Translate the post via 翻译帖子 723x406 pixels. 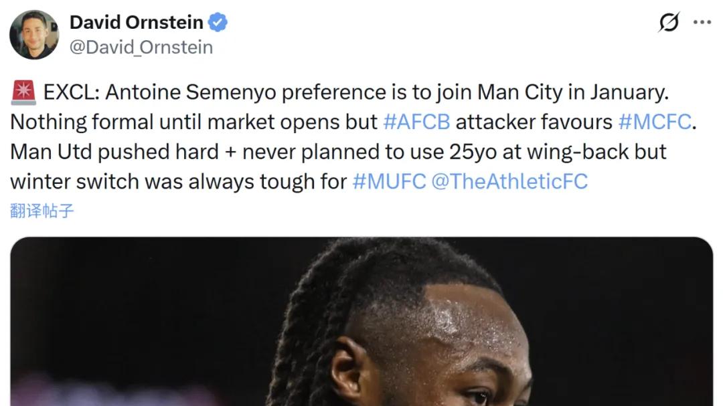click(x=42, y=211)
